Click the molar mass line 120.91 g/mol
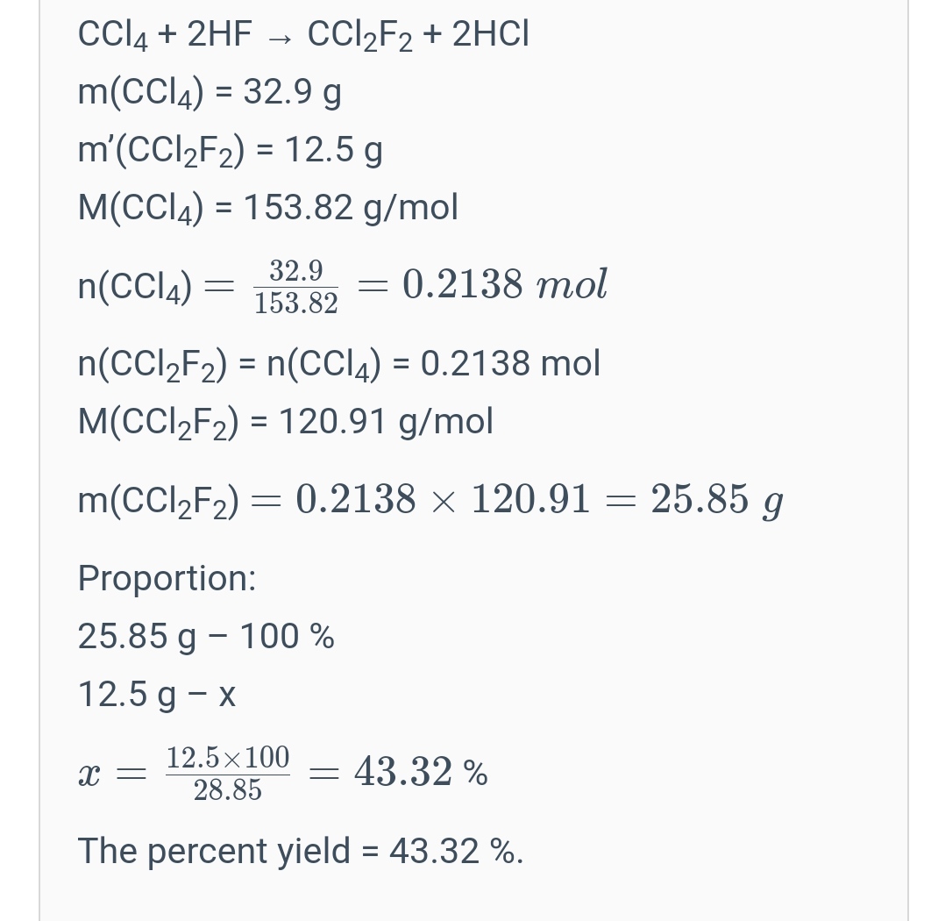 click(285, 422)
